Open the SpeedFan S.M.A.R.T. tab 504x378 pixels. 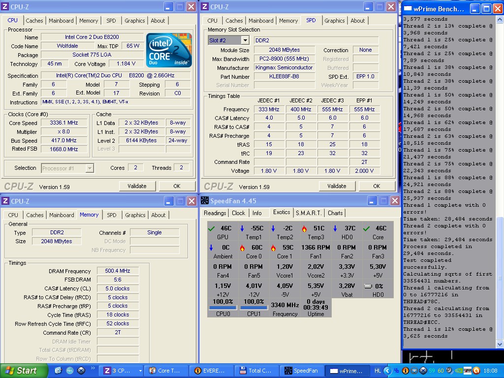309,213
